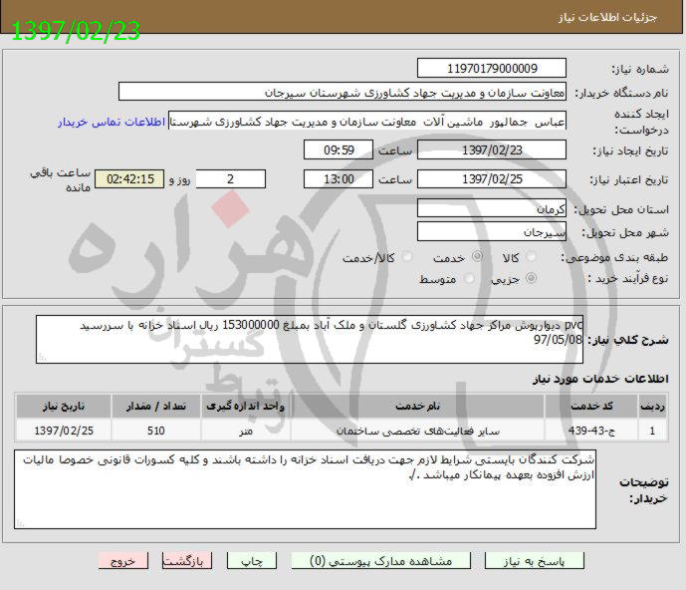Click the ساعت باقی مانده label
Screen dimensions: 686x590
click(x=61, y=180)
